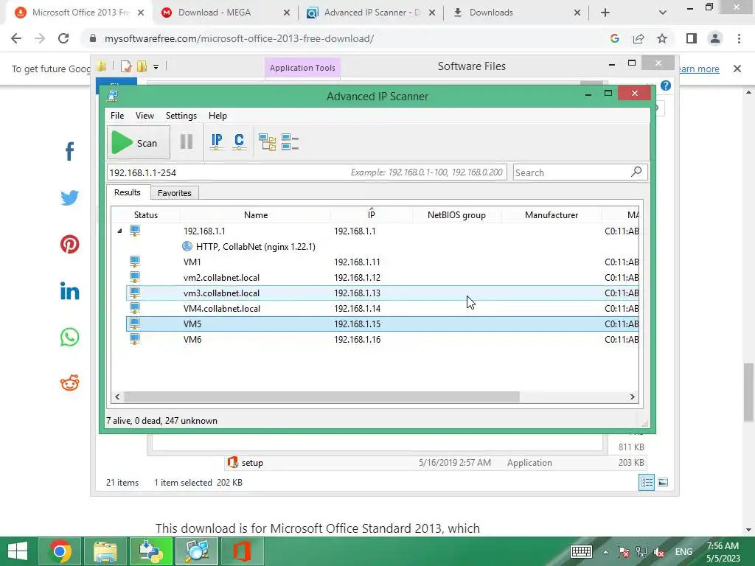Click VM1 computer status icon

click(135, 262)
